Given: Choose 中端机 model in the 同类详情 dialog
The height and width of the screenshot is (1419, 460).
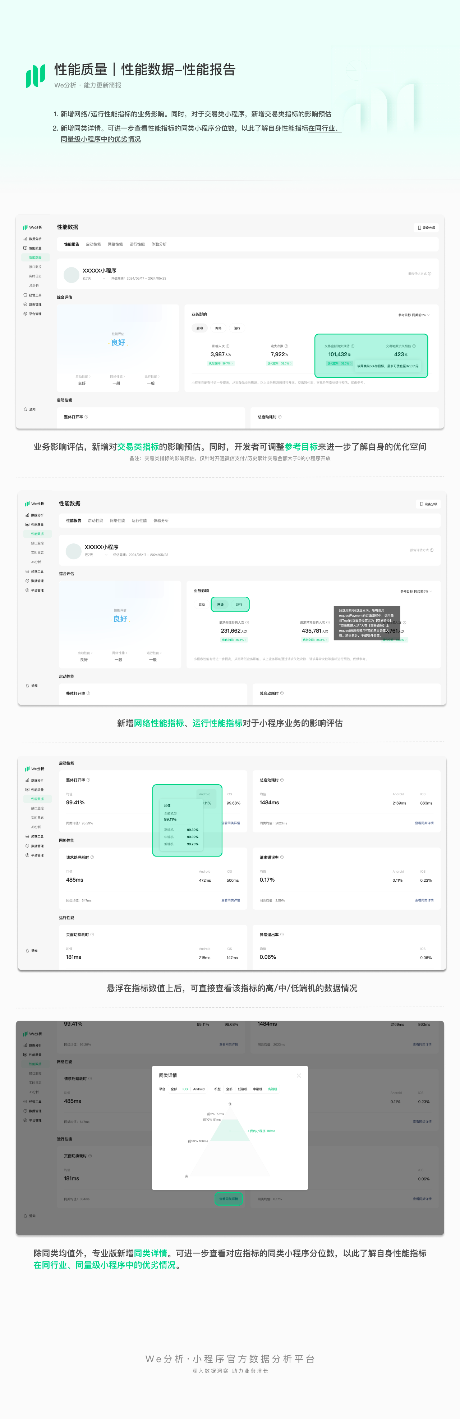Looking at the screenshot, I should (x=258, y=1089).
